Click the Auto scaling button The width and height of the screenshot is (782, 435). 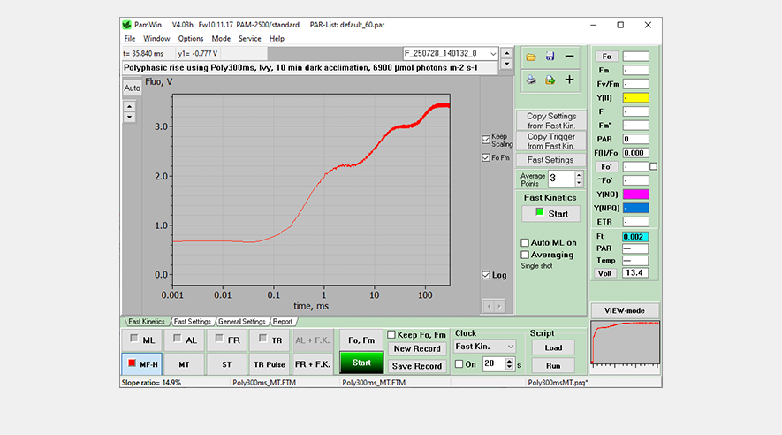point(133,88)
